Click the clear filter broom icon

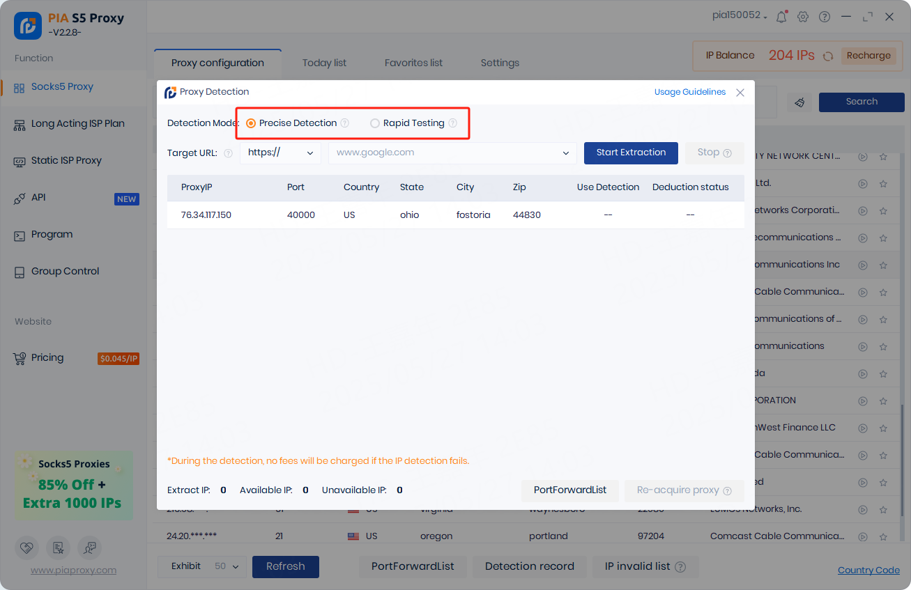(x=799, y=102)
